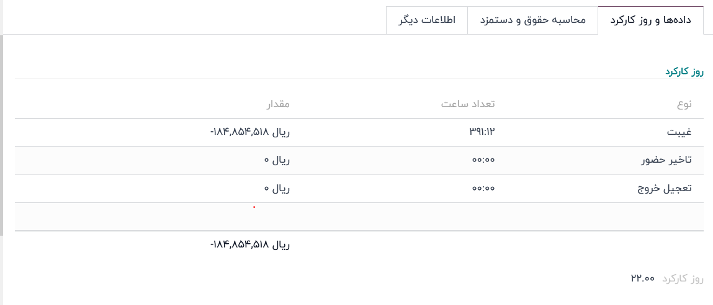The width and height of the screenshot is (713, 305).
Task: Click the amount cell in the غیبت row
Action: tap(250, 132)
